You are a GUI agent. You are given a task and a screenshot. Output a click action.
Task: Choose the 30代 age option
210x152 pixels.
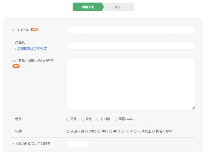[x=98, y=131]
